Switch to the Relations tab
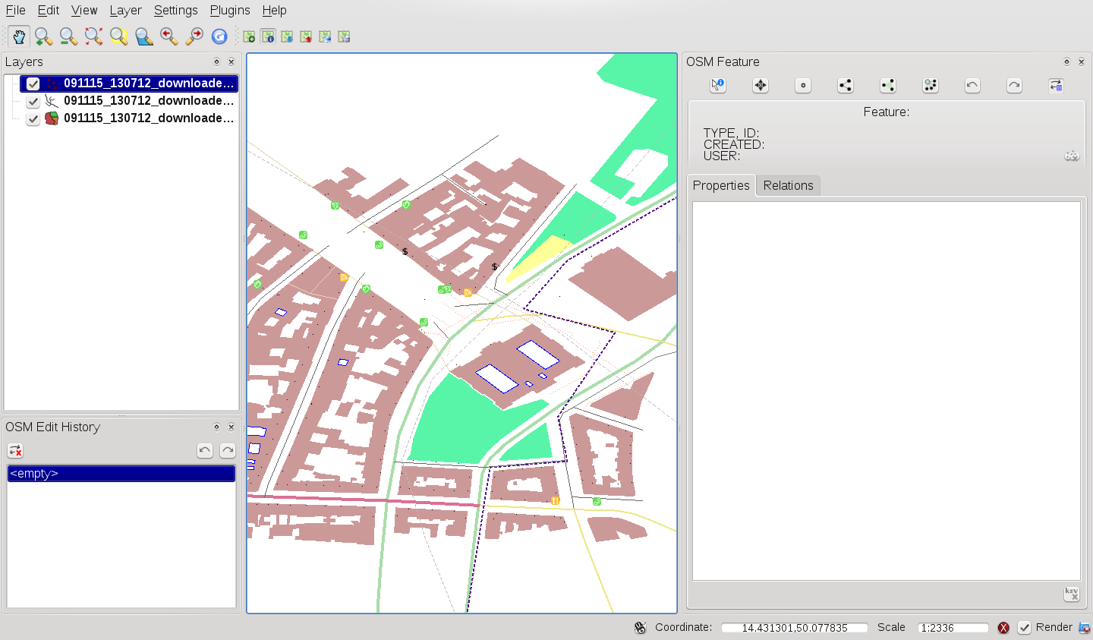The height and width of the screenshot is (640, 1093). [788, 185]
